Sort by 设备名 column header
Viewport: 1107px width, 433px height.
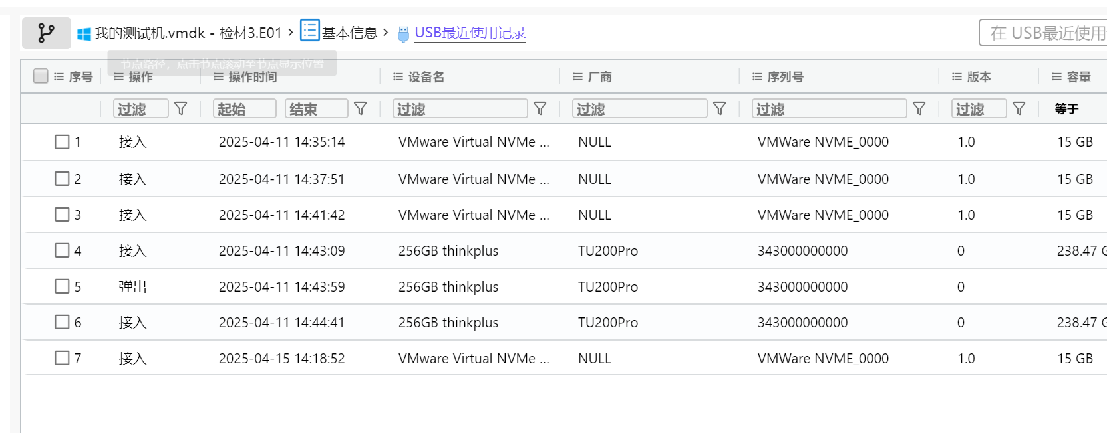(x=426, y=77)
